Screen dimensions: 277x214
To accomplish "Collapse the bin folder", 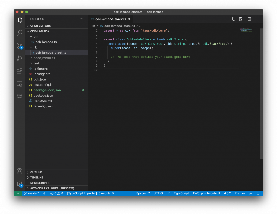I will [36, 37].
